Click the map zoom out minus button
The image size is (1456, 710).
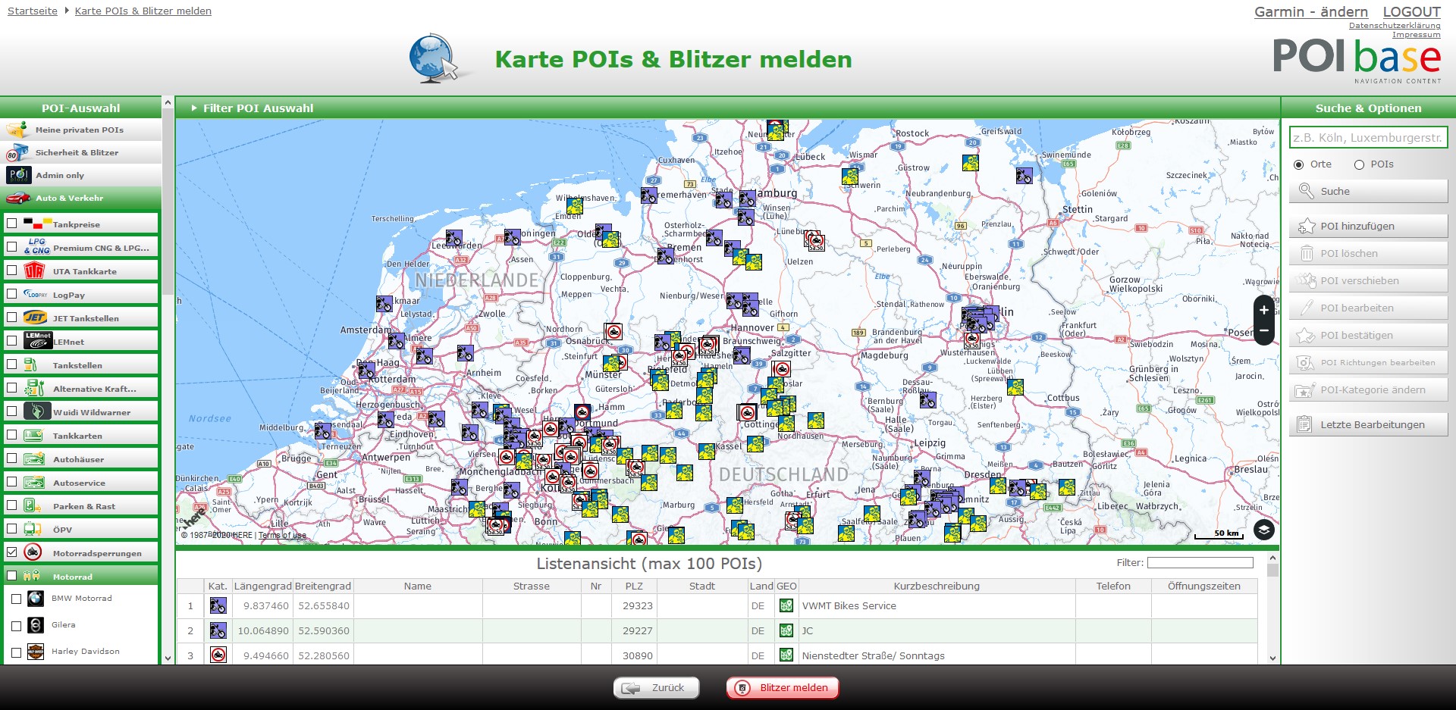click(x=1263, y=331)
